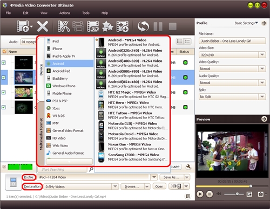This screenshot has width=270, height=209.
Task: Close the green CPU usage graph
Action: (x=4, y=166)
